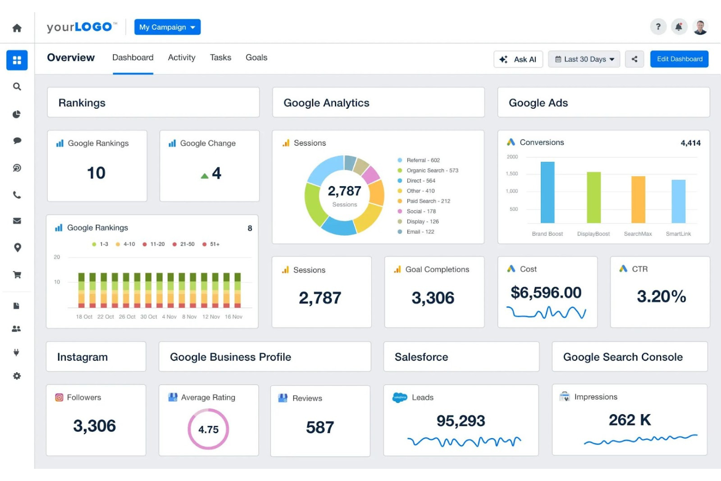Open the search magnifier icon in sidebar
Screen dimensions: 721x481
click(17, 87)
